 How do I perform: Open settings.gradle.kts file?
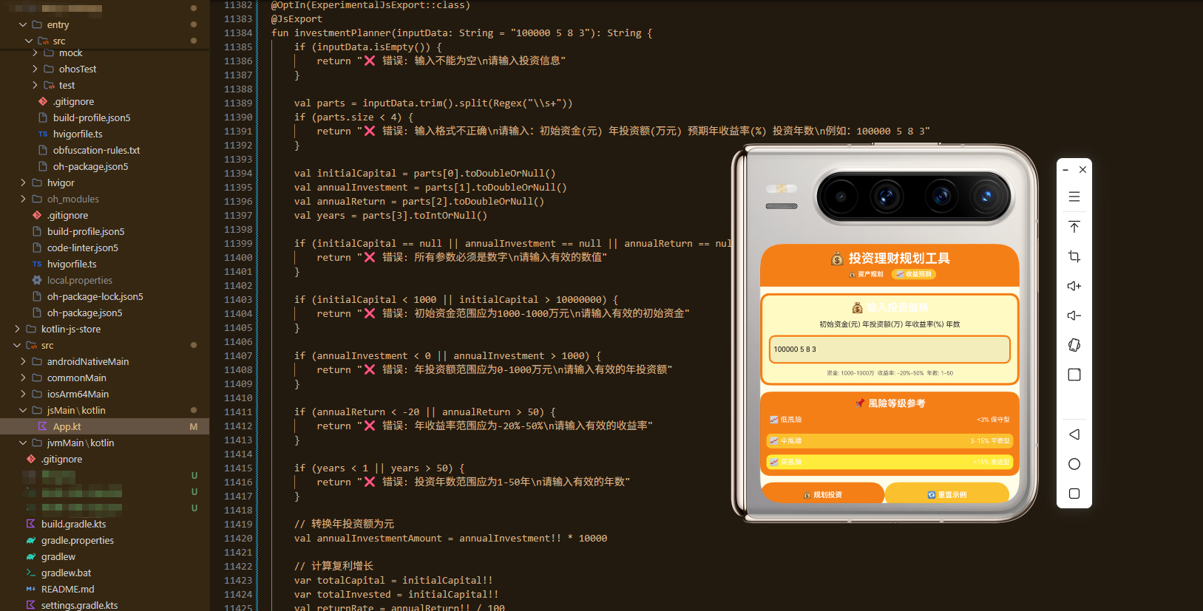point(79,605)
